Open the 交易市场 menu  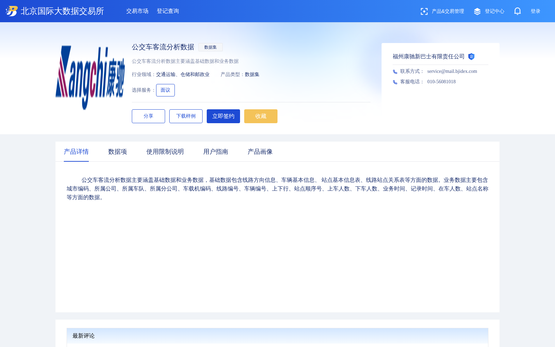[x=137, y=11]
